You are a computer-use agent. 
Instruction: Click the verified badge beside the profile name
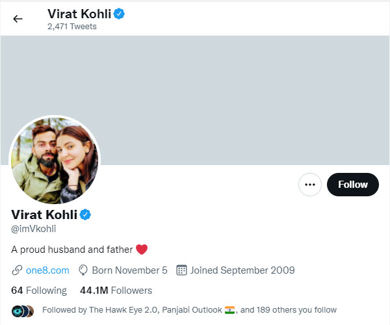coord(85,214)
